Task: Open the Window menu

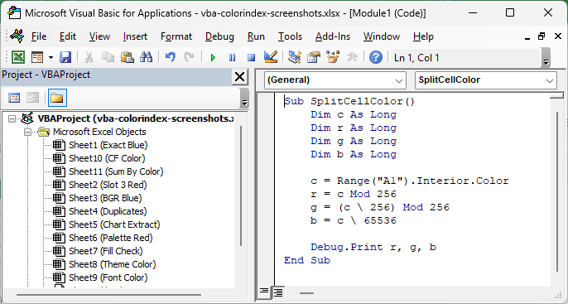Action: click(382, 36)
